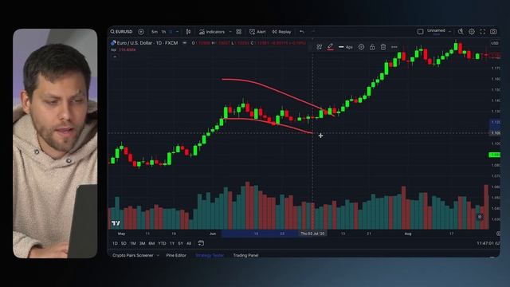
Task: Select the 1D date range
Action: coord(115,243)
